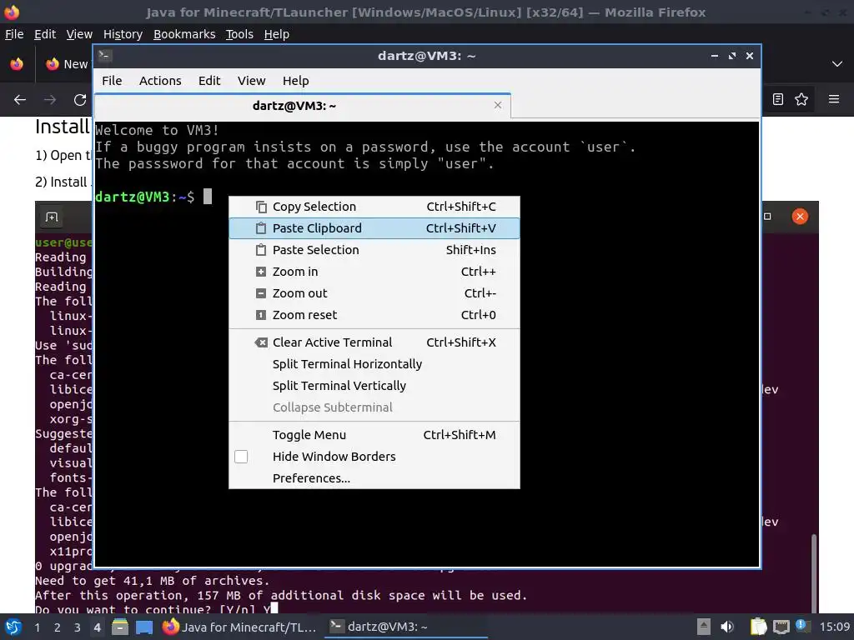Screen dimensions: 854x640
Task: Click the update notification tray icon
Action: (801, 626)
